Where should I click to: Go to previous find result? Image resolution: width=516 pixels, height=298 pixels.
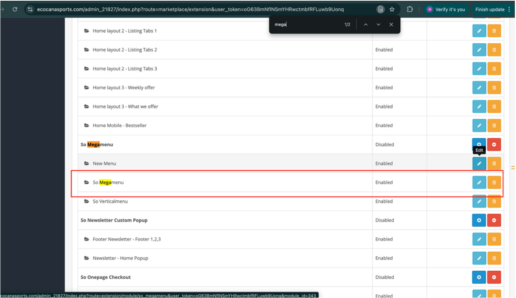366,25
